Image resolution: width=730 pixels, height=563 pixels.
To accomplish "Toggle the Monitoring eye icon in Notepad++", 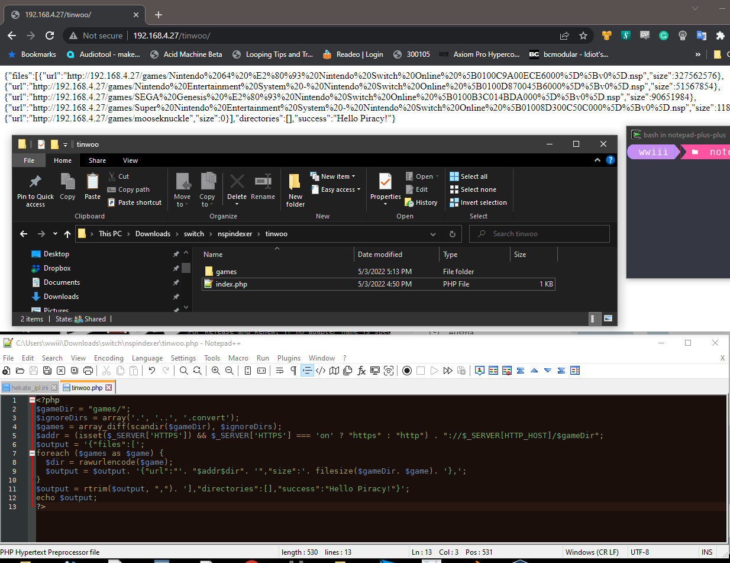I will (x=389, y=371).
